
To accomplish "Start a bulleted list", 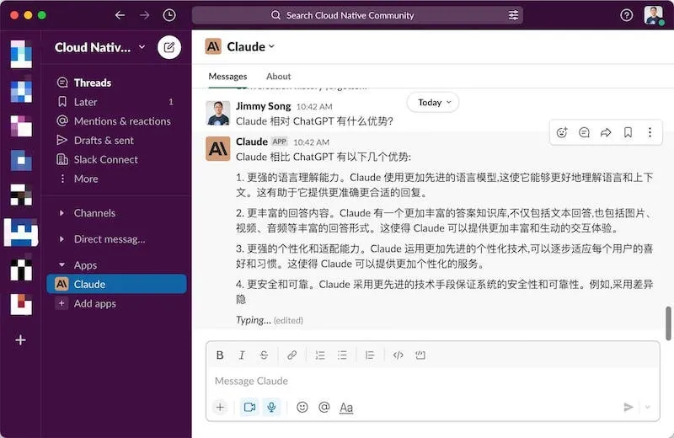I will (342, 355).
